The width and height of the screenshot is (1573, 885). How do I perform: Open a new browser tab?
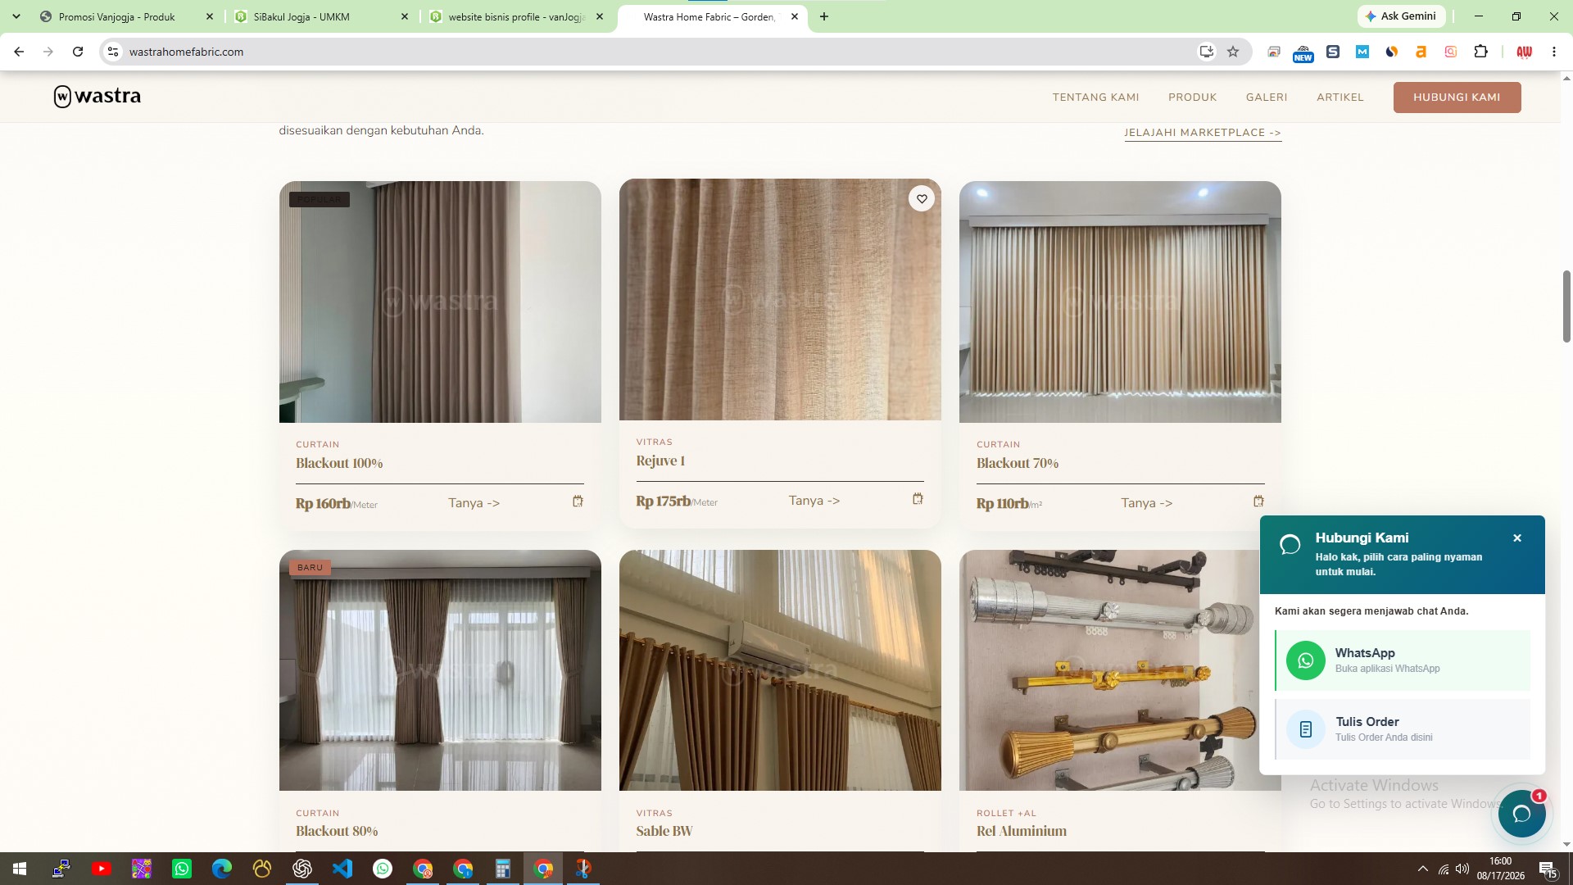pos(824,16)
